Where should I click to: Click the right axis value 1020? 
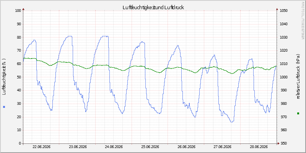[x=283, y=50]
